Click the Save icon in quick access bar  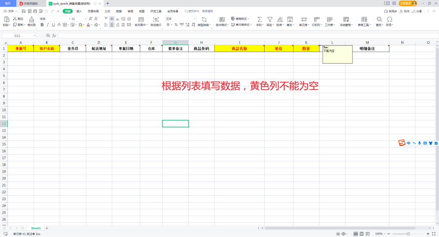[x=24, y=11]
